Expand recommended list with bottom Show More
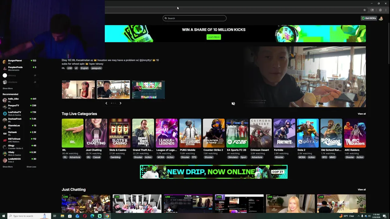 (x=8, y=167)
